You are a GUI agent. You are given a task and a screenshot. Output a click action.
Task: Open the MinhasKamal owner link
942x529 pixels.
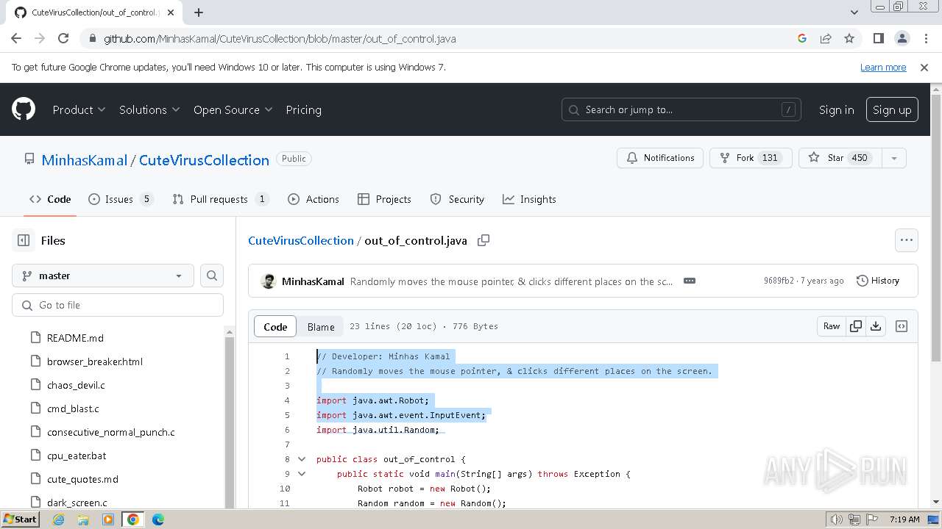[x=85, y=160]
